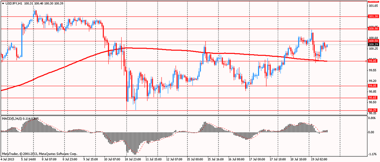
Task: Click the 15 Jul 00:00 time label
Action: [196, 160]
